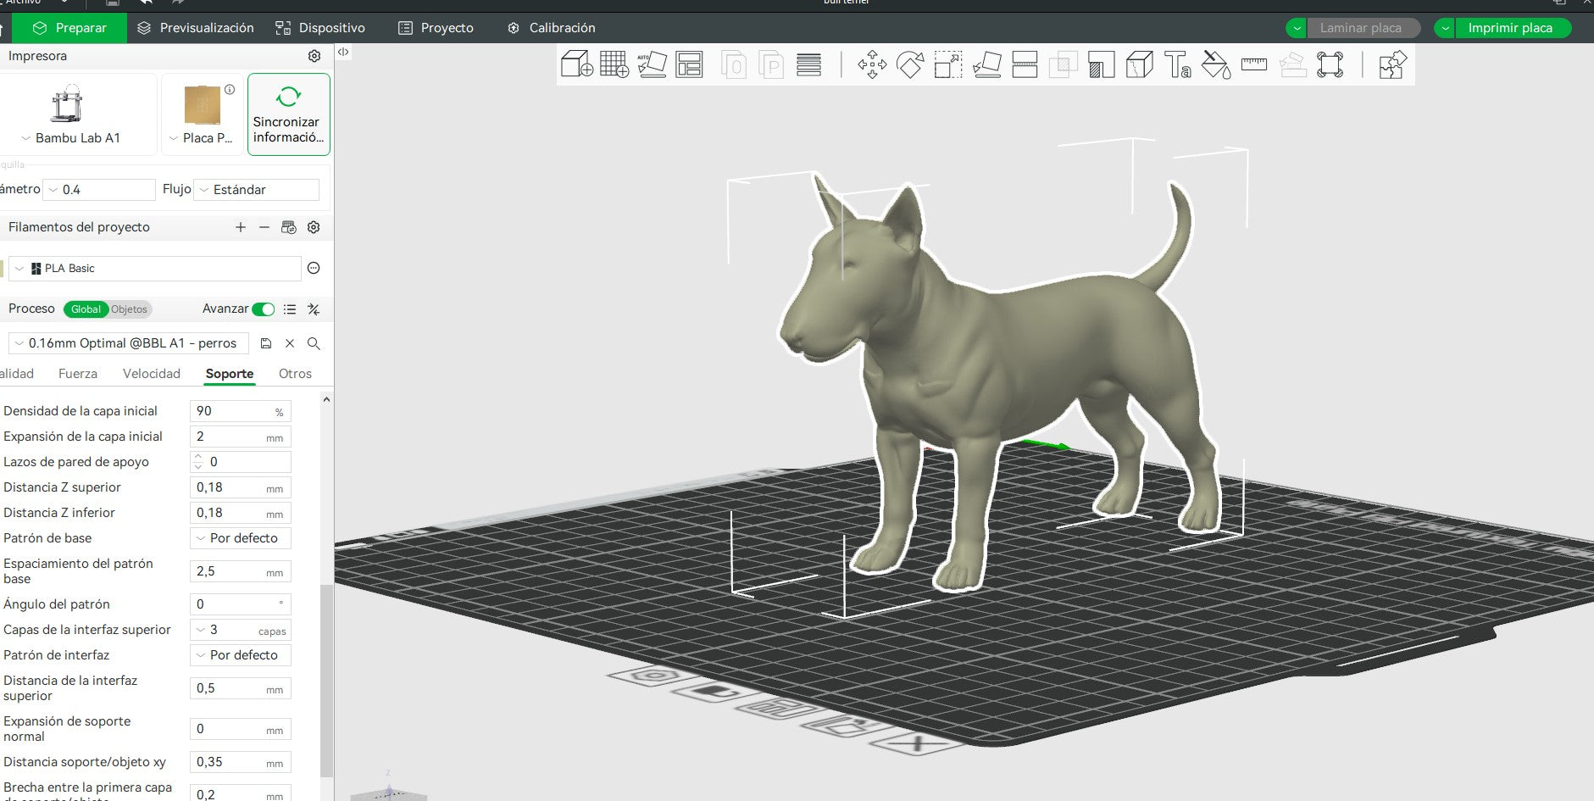Discard preset changes X icon
The width and height of the screenshot is (1594, 801).
click(290, 343)
